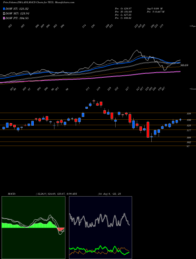Click the blue DOW ST legend swatch
196x259 pixels.
(4, 9)
